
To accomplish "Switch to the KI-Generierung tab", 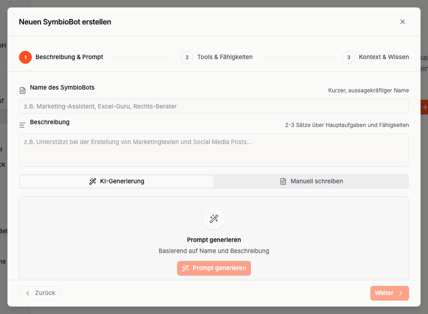I will [x=117, y=181].
